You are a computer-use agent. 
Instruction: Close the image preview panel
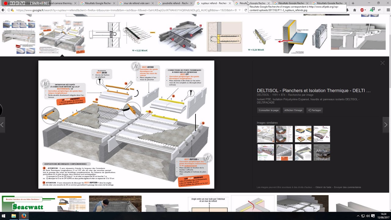[382, 63]
